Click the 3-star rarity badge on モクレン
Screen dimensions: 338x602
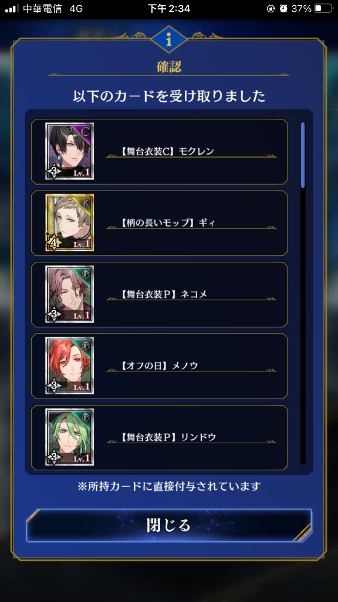tap(53, 172)
